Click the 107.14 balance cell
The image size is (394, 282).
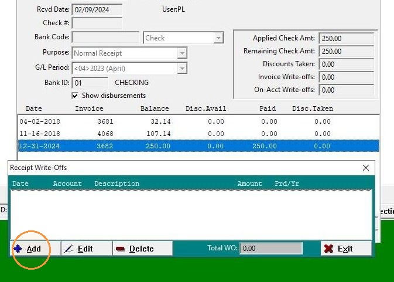pyautogui.click(x=159, y=134)
